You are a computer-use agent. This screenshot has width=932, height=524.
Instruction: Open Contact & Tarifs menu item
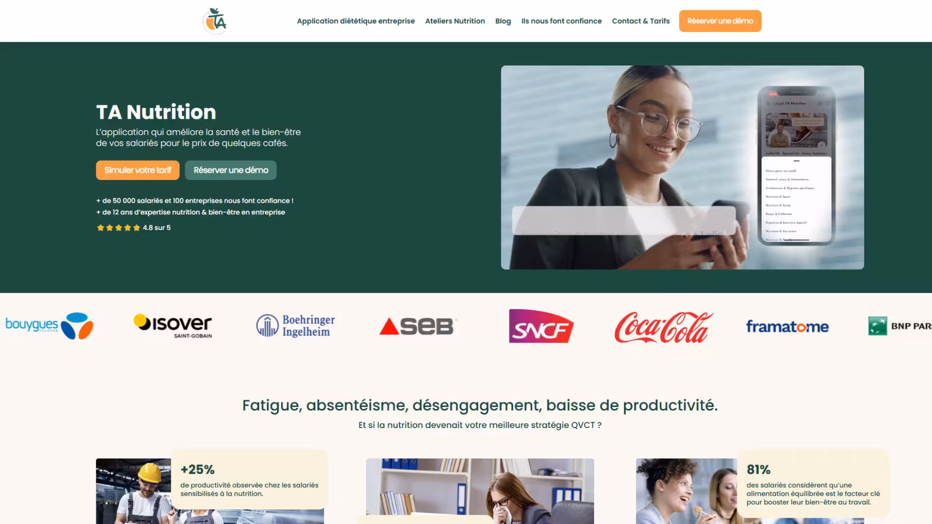tap(640, 21)
